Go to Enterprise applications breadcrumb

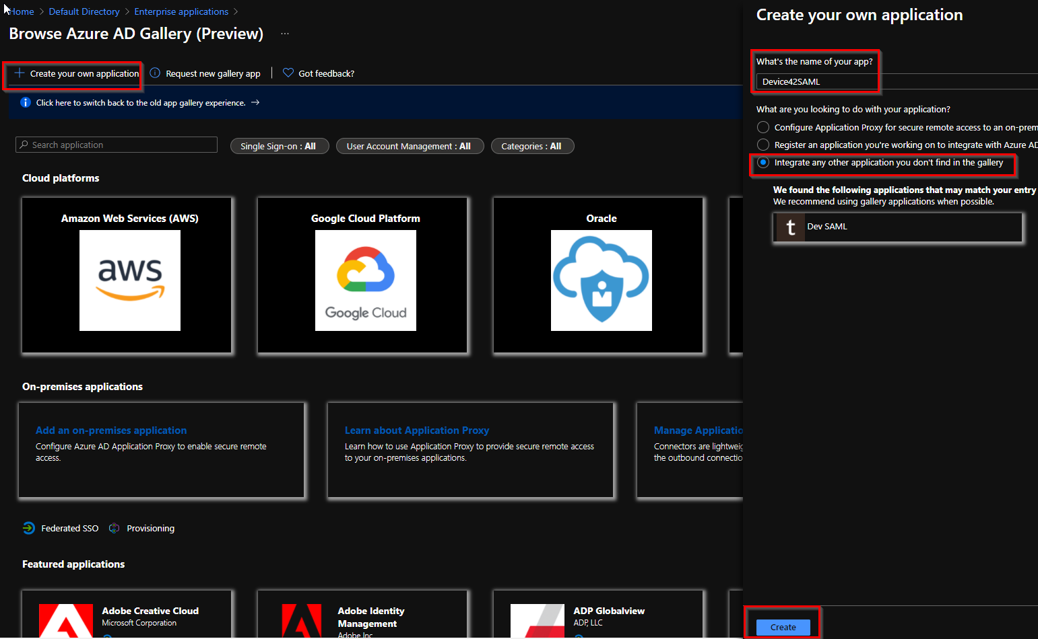pyautogui.click(x=181, y=11)
